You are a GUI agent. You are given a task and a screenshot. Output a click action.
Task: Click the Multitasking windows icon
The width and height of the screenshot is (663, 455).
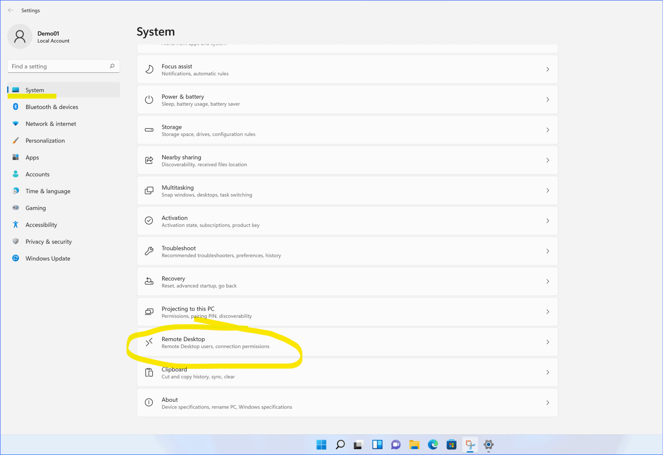pos(149,191)
